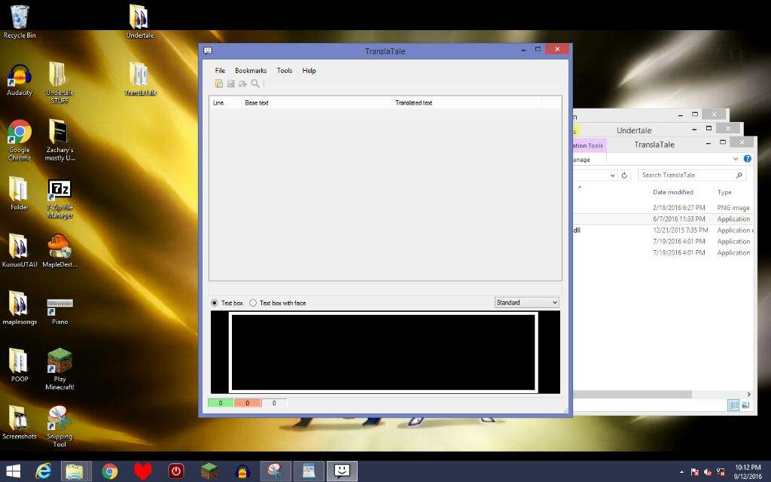The width and height of the screenshot is (771, 482).
Task: Click the refresh icon beside the Explorer address bar
Action: coord(624,175)
